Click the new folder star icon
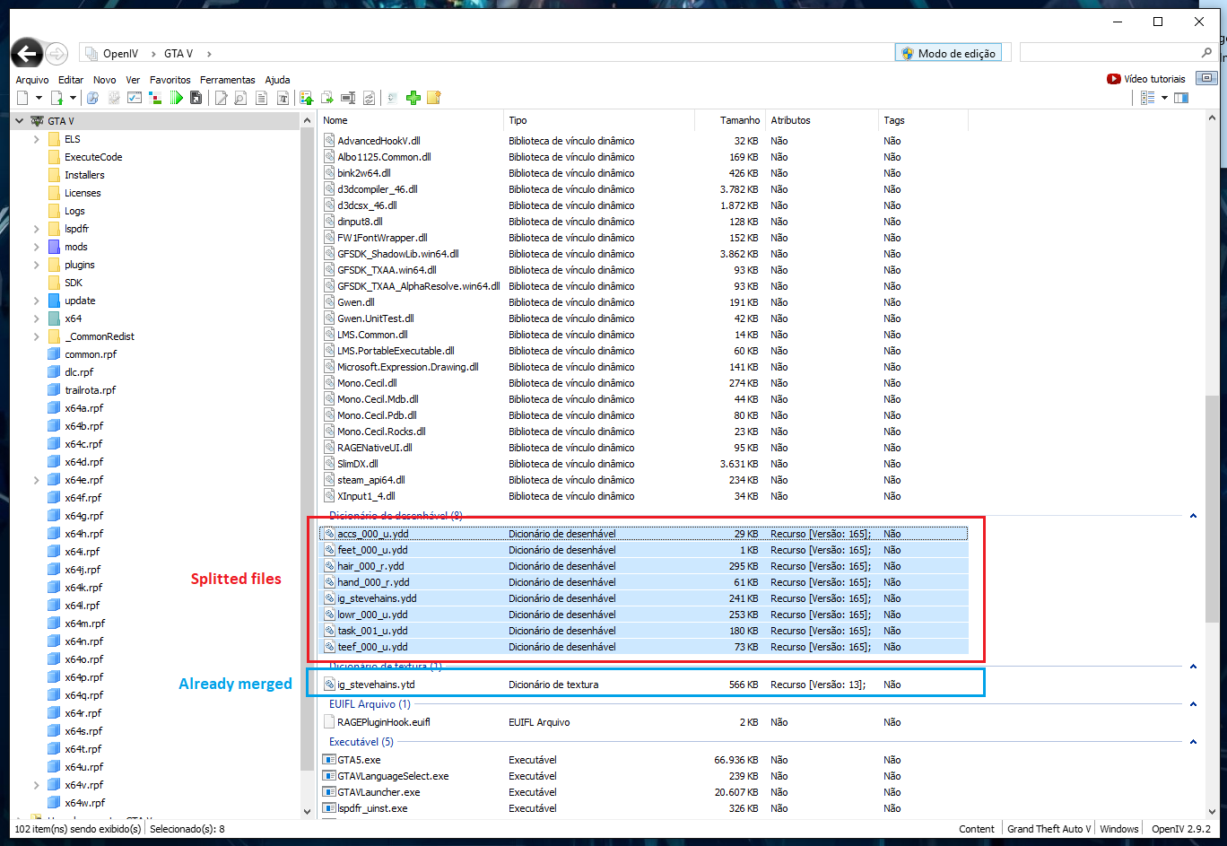Viewport: 1227px width, 846px height. click(x=433, y=98)
